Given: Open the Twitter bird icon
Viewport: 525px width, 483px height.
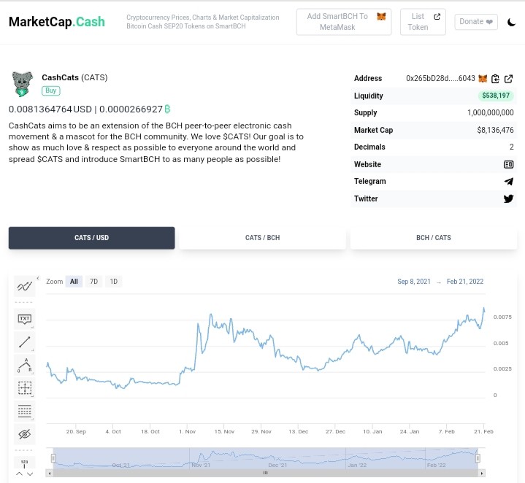Looking at the screenshot, I should 508,198.
